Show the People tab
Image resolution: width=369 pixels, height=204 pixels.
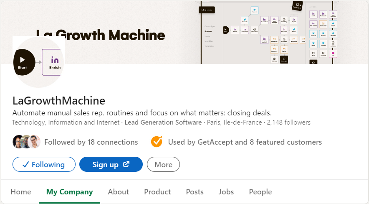(260, 192)
